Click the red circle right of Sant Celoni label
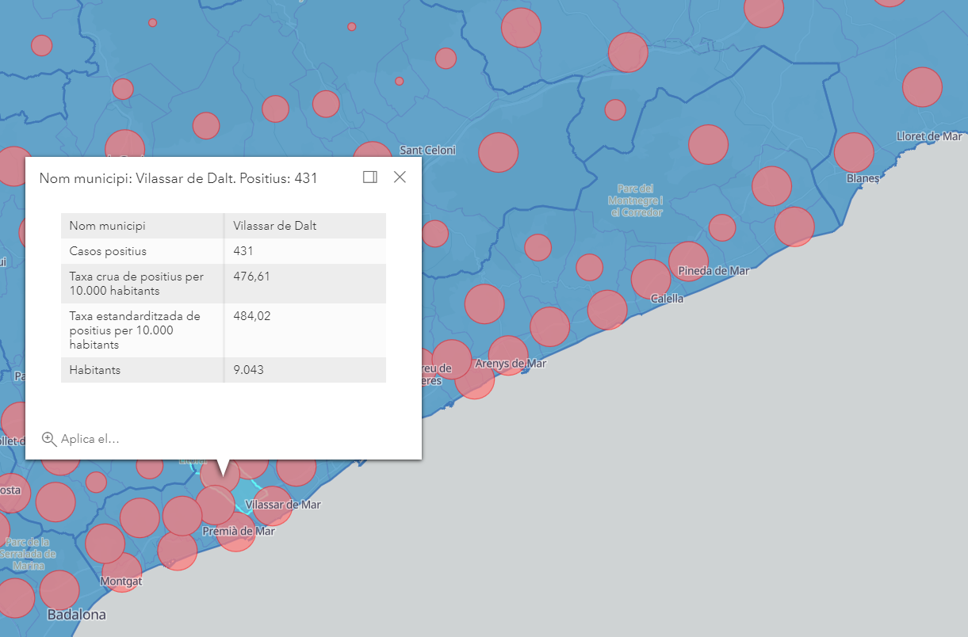This screenshot has height=637, width=968. pyautogui.click(x=498, y=152)
